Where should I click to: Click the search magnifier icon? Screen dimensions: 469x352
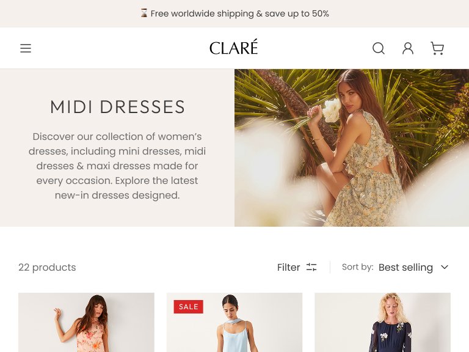(379, 48)
